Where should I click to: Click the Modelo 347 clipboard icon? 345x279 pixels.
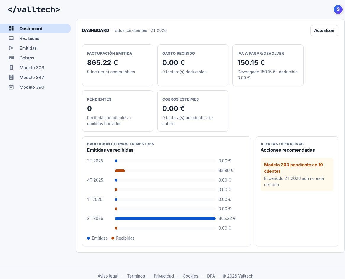click(x=11, y=78)
